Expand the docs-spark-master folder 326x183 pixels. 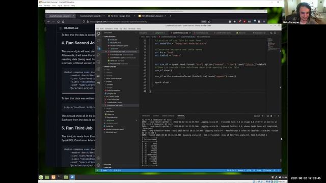113,78
